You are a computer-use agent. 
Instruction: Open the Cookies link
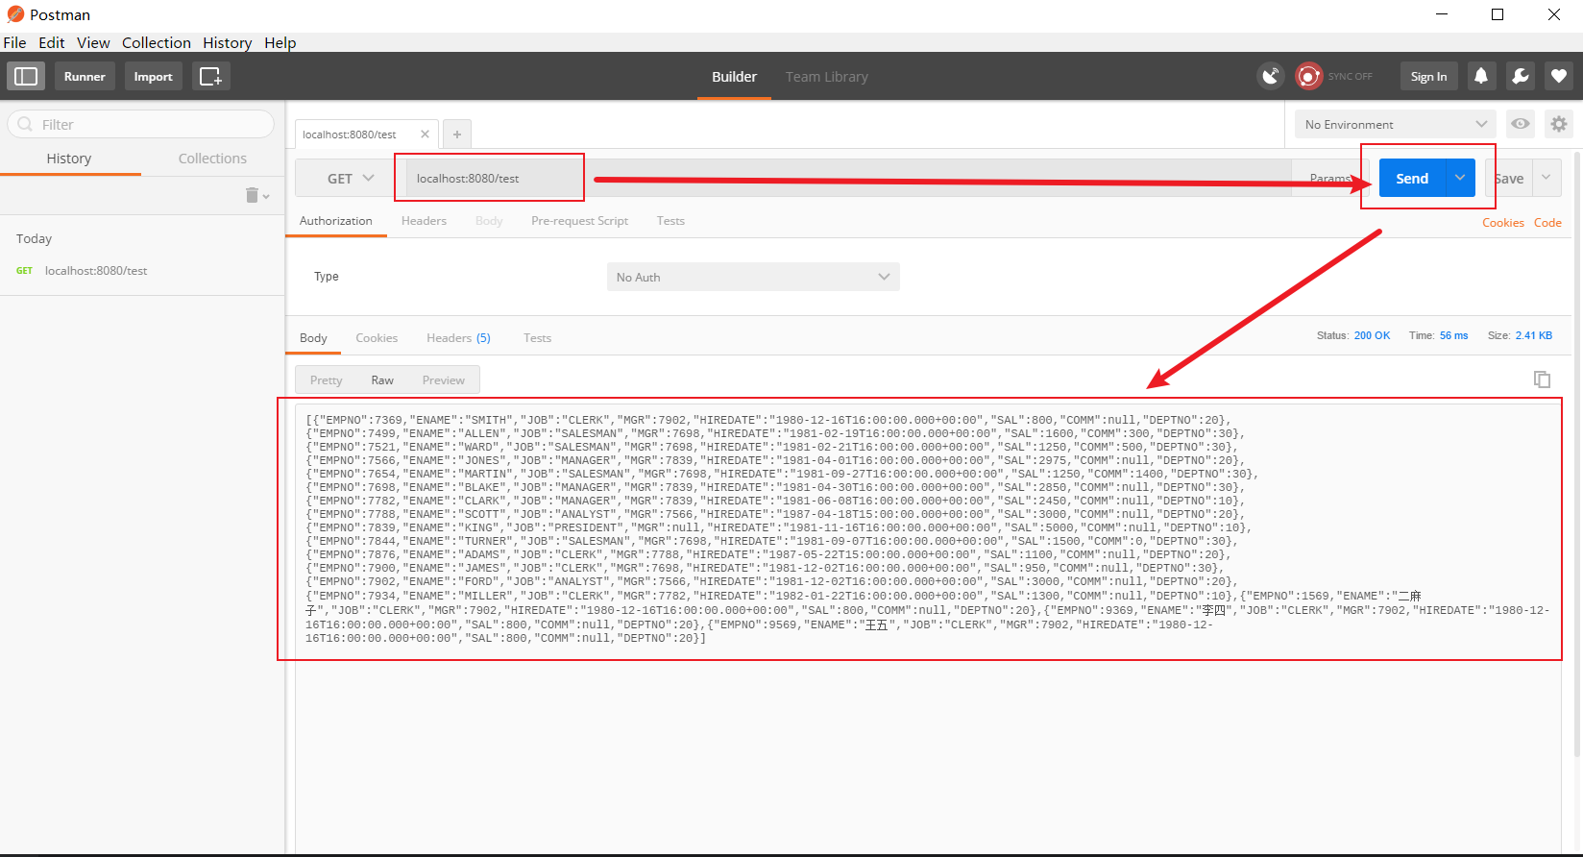(x=1502, y=222)
